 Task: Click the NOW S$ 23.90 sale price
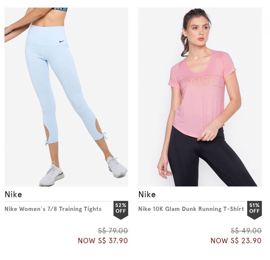point(236,240)
